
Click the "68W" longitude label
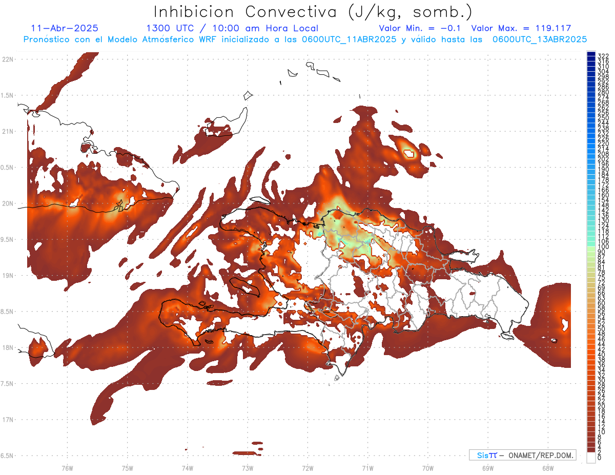click(x=548, y=468)
